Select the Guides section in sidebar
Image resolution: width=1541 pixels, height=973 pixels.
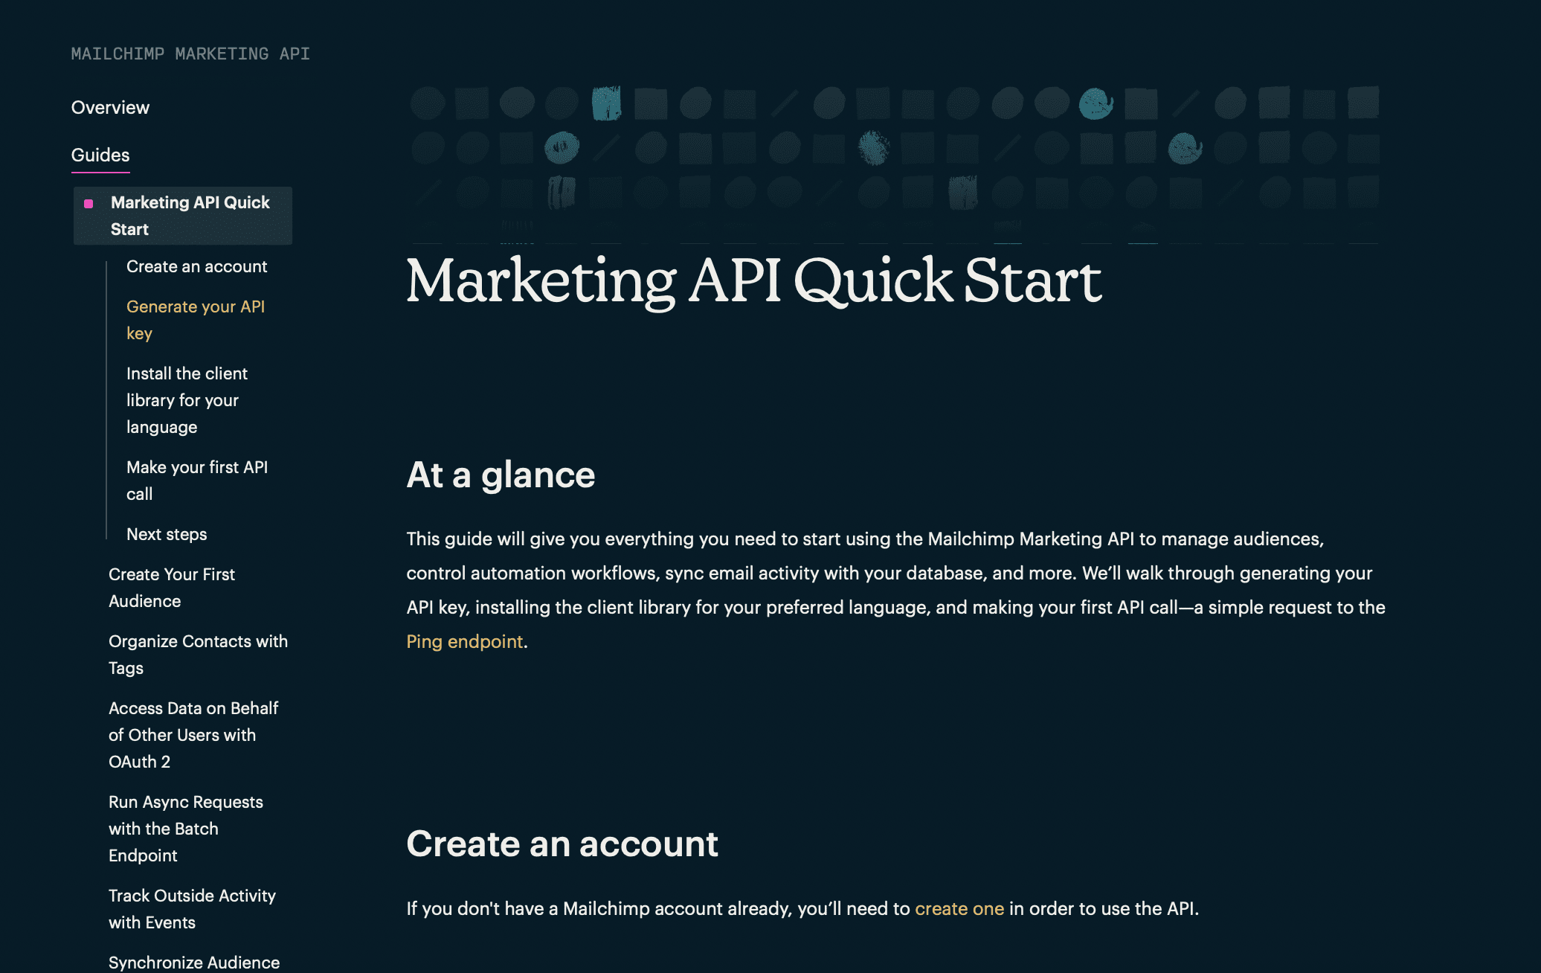(101, 153)
